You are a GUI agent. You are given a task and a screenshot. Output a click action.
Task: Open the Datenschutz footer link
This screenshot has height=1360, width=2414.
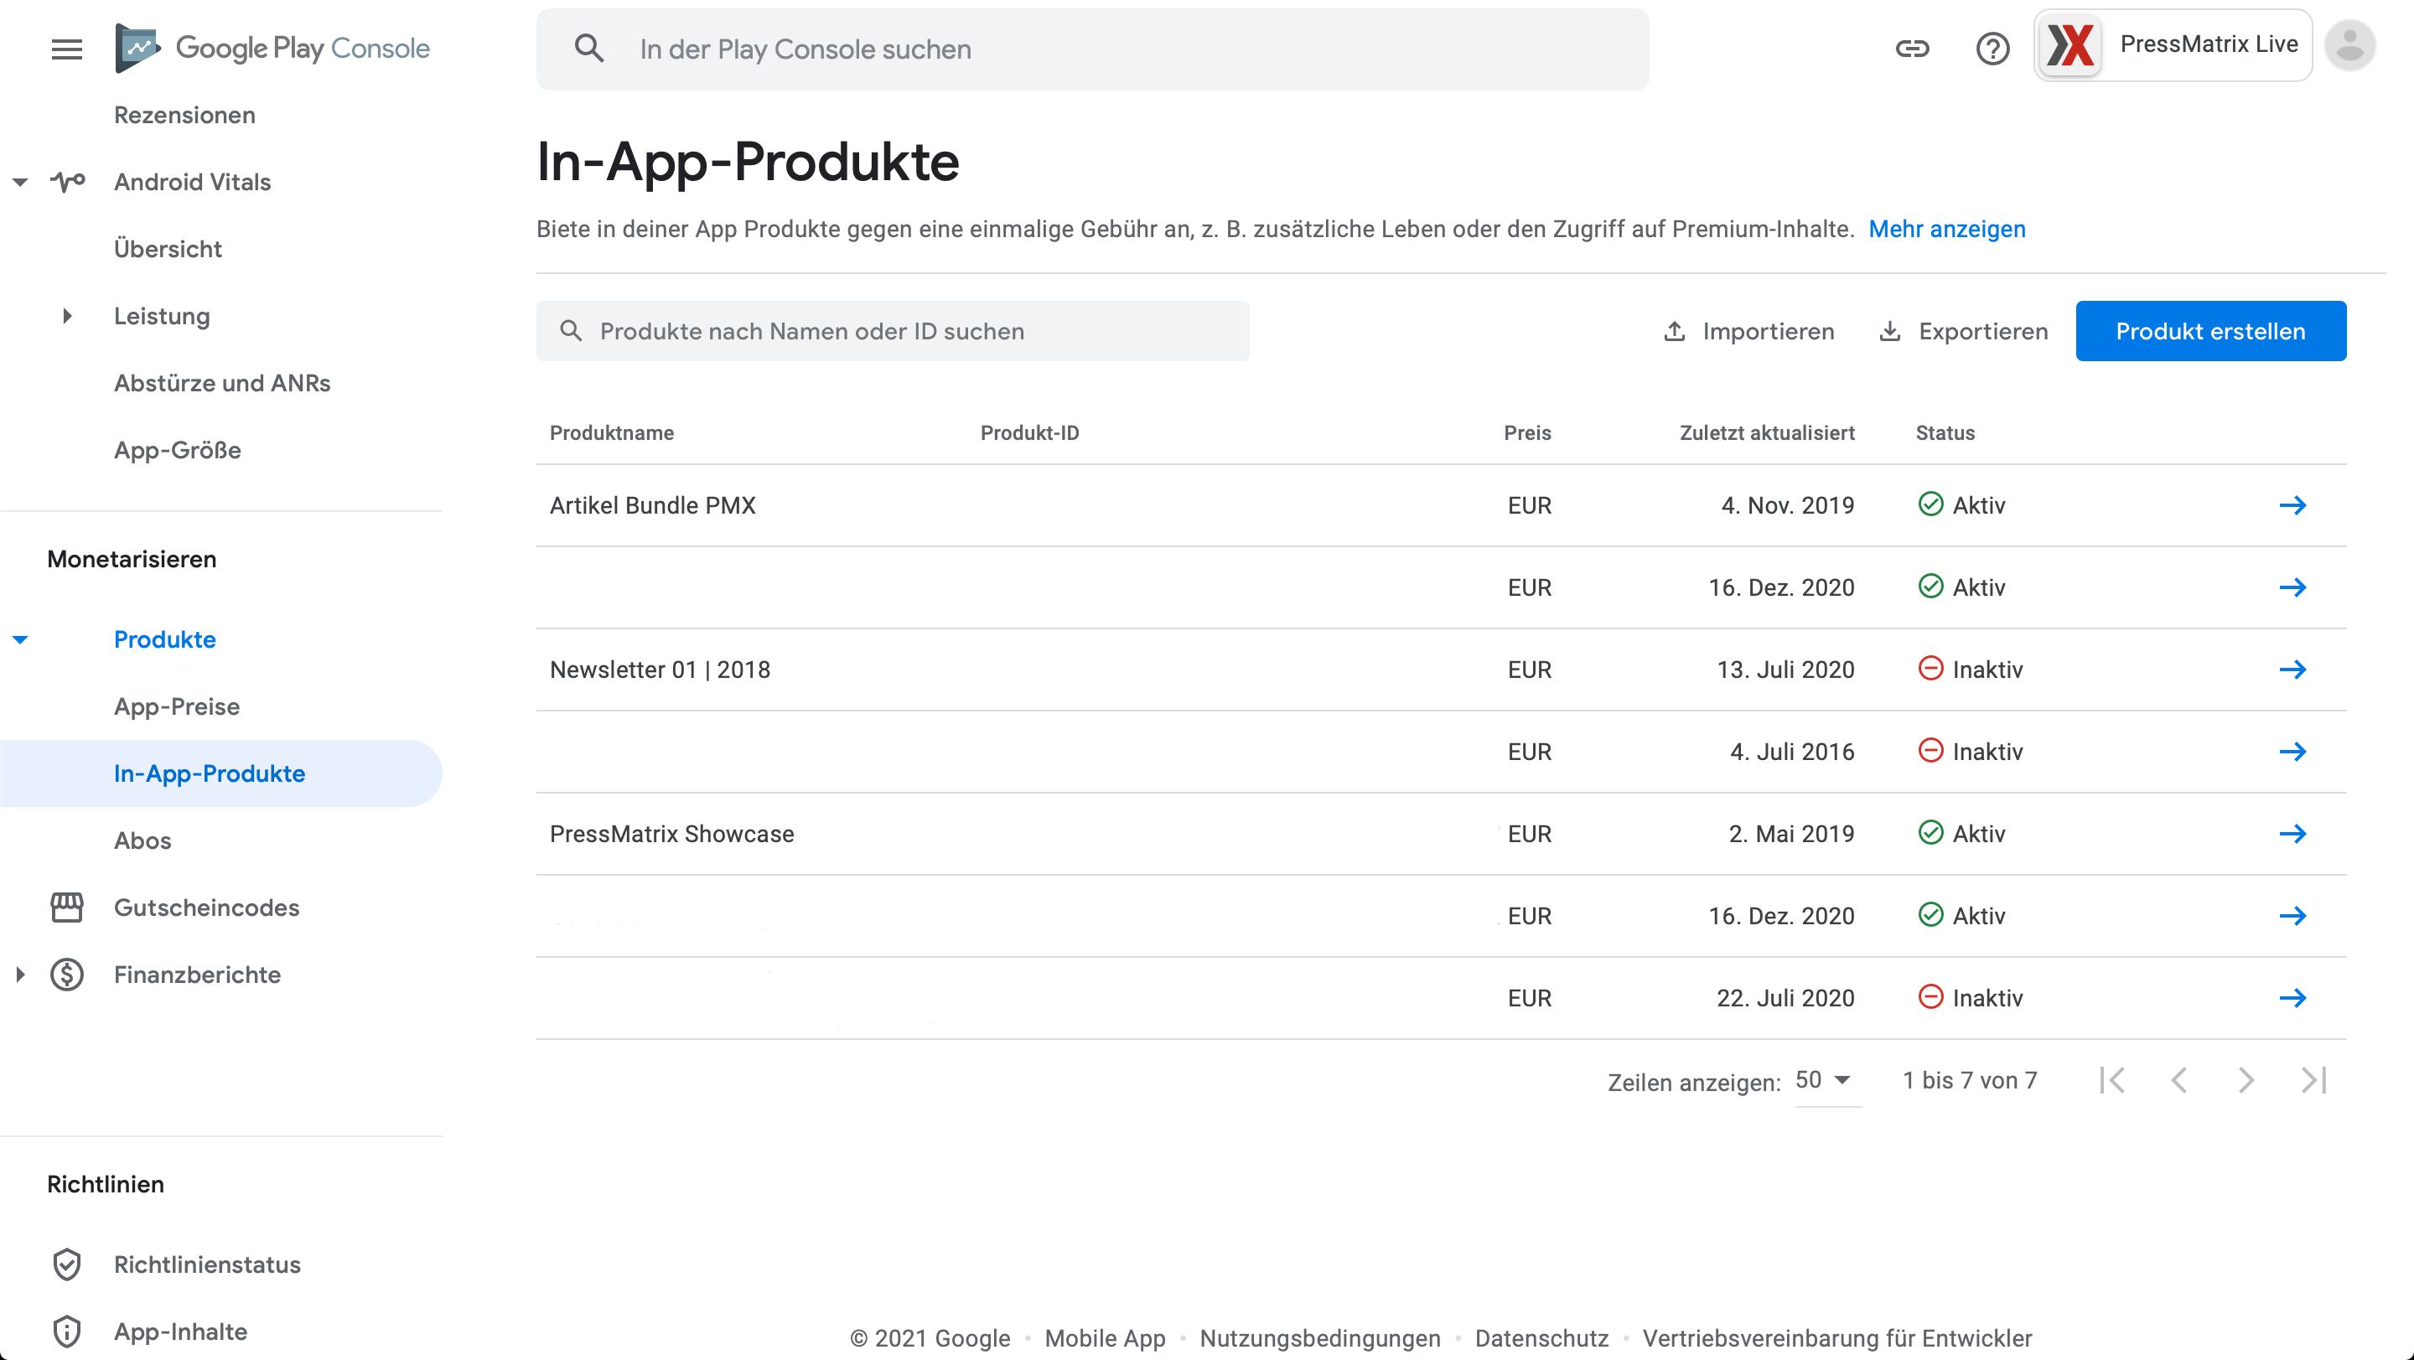1541,1338
